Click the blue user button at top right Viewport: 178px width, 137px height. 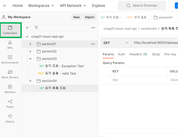176,6
